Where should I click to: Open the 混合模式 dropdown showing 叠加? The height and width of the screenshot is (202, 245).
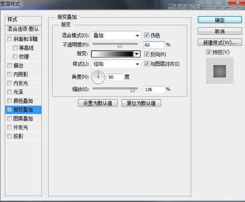(x=116, y=35)
